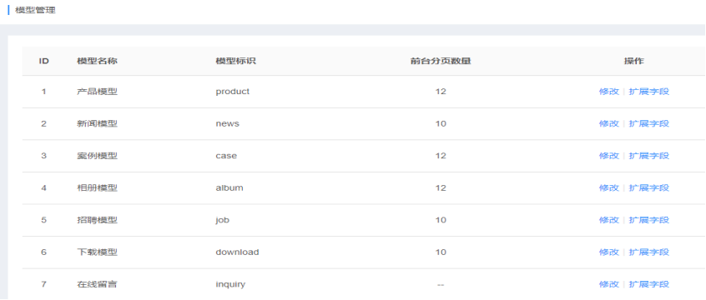Viewport: 706px width, 300px height.
Task: Click 修改 for the 下载模型 row
Action: coord(608,252)
